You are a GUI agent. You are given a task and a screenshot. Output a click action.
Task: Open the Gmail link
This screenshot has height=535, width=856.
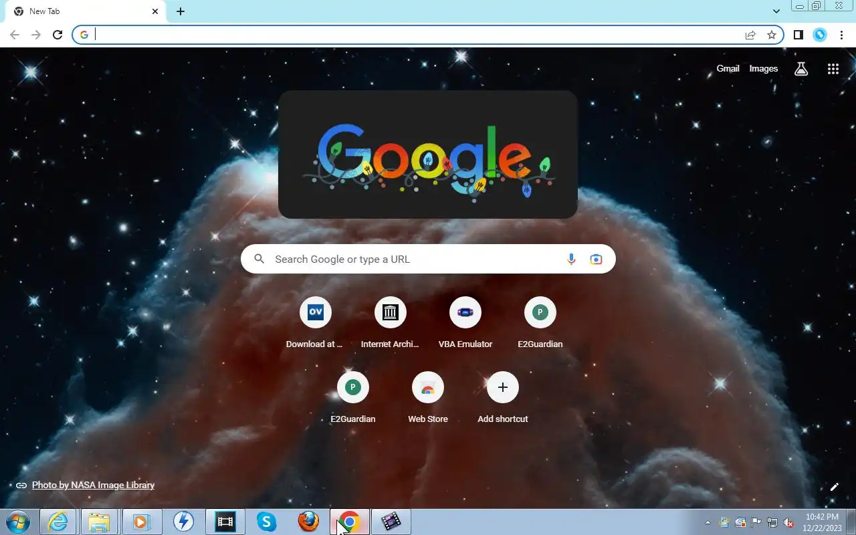tap(728, 68)
